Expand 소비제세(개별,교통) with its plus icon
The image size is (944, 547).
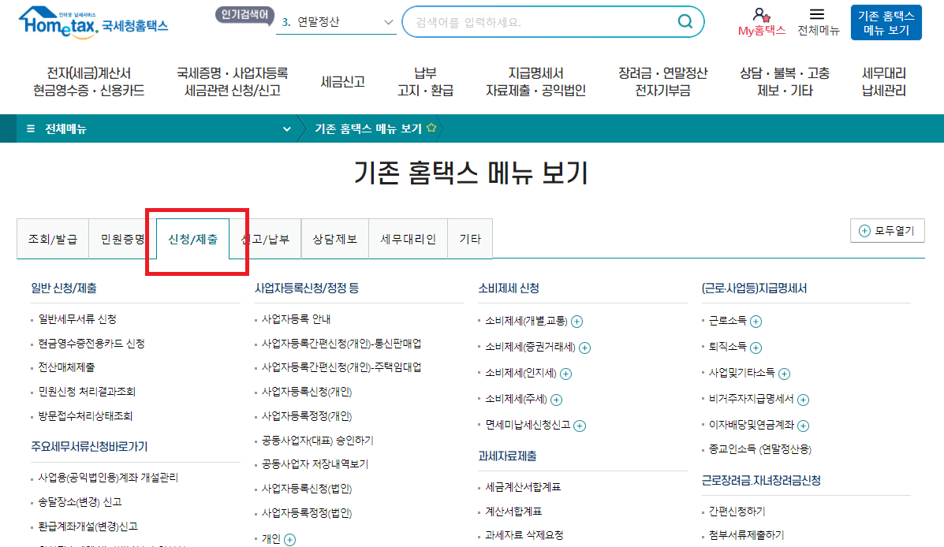(578, 322)
